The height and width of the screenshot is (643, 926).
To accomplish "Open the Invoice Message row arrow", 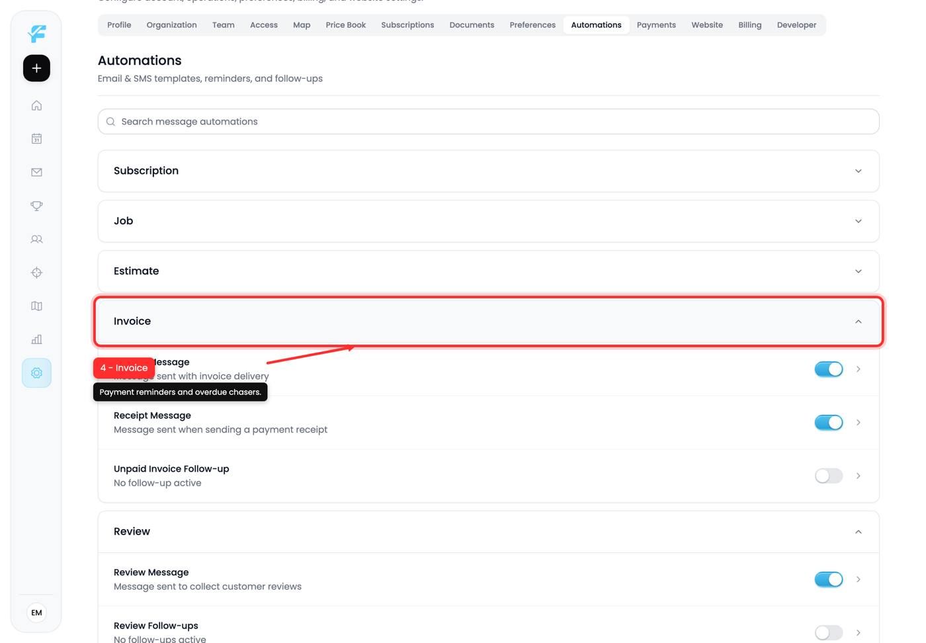I will coord(858,369).
